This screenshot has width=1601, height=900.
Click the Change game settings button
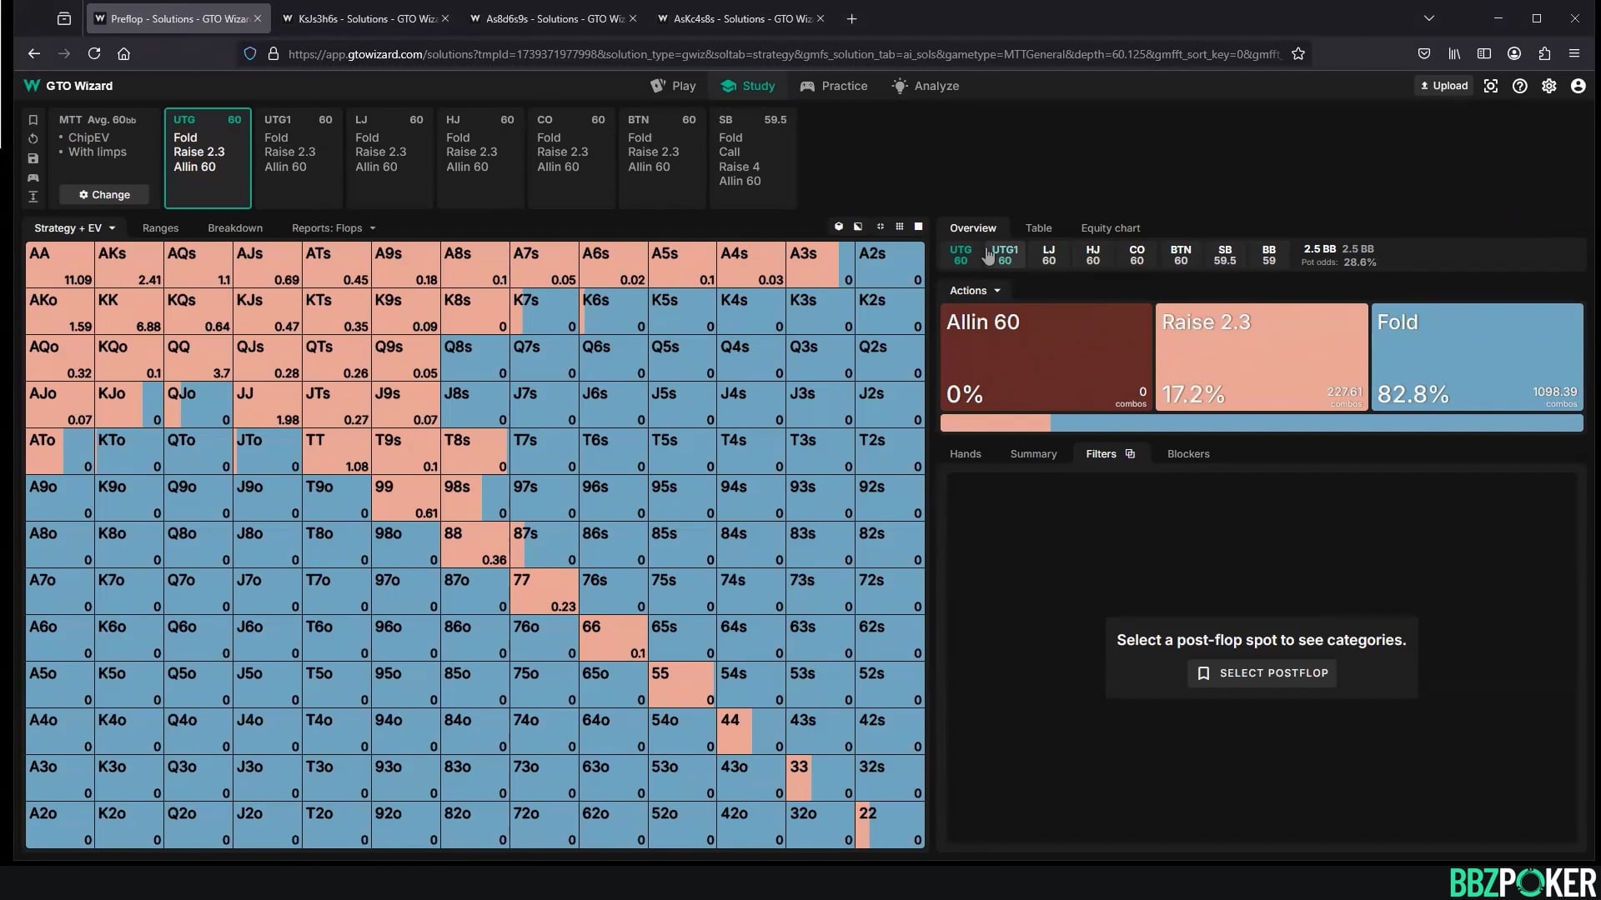[x=104, y=194]
